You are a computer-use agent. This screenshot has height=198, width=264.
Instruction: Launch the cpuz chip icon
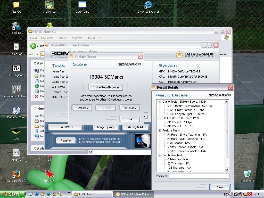(x=16, y=132)
